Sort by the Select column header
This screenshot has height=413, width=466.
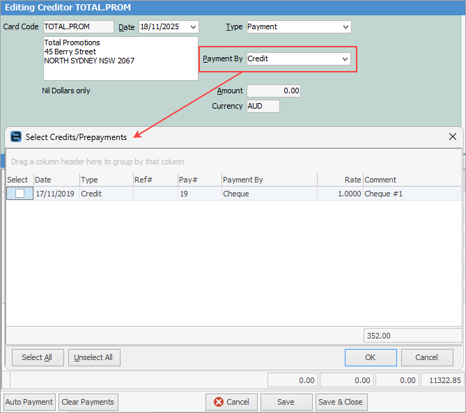tap(20, 180)
